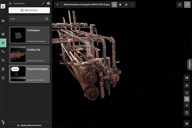Click Display without limit box

pyautogui.click(x=29, y=125)
